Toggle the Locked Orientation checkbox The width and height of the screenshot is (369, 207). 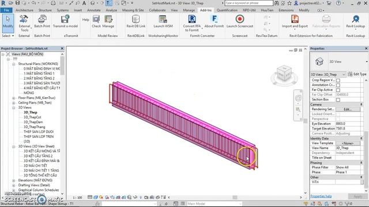[338, 114]
